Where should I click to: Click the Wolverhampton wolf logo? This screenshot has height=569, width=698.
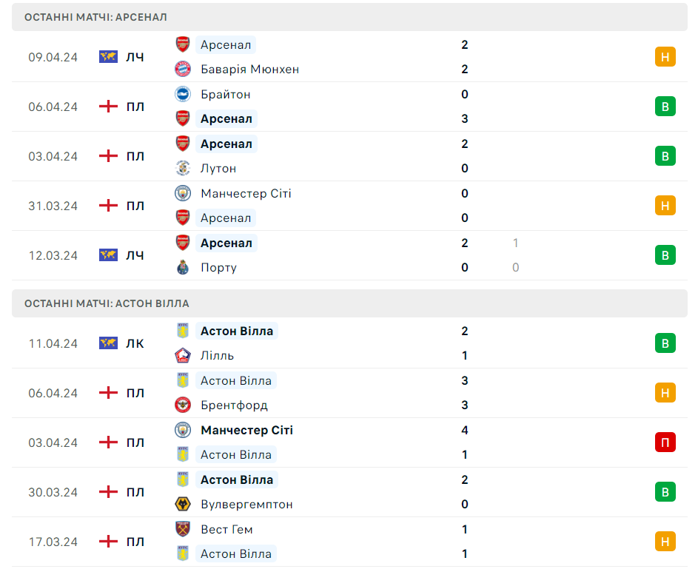click(x=183, y=504)
